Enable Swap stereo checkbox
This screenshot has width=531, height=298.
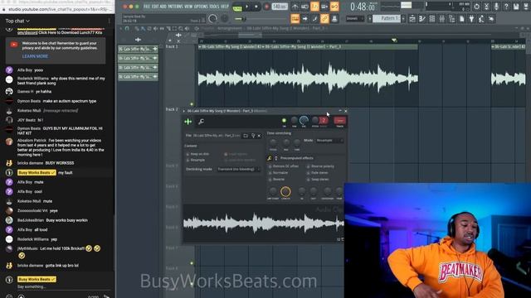tap(308, 179)
